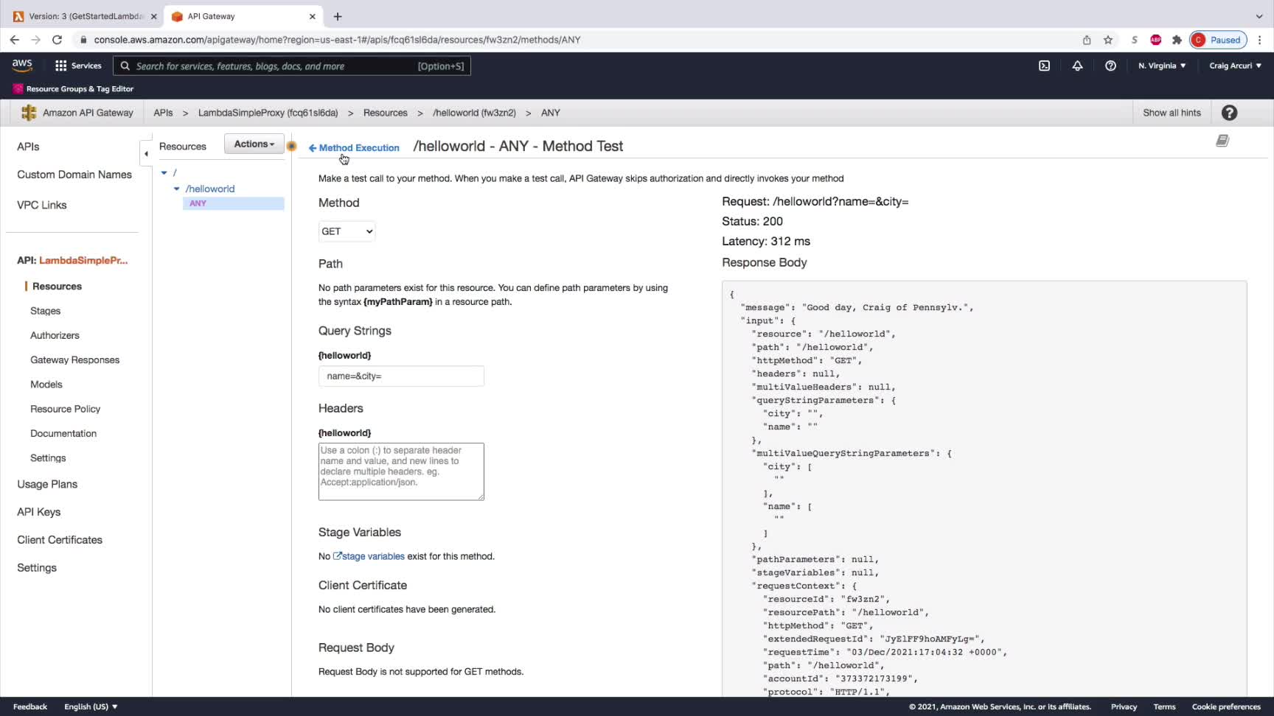Reload the current page

click(57, 40)
